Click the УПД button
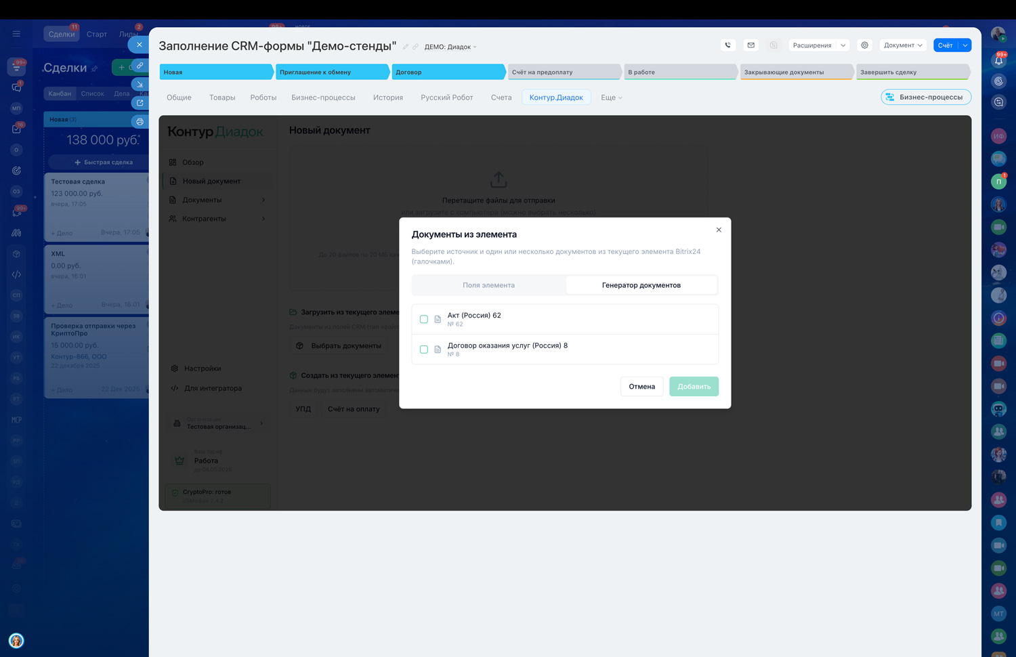The width and height of the screenshot is (1016, 657). (x=303, y=409)
